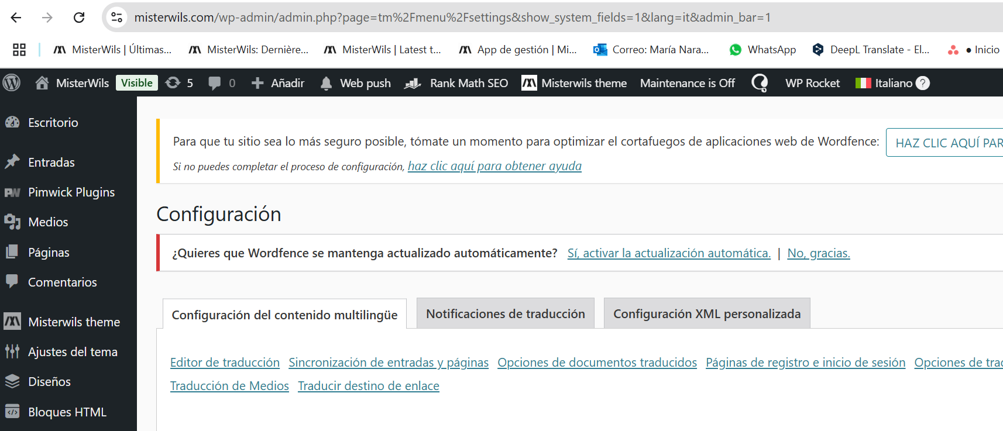
Task: Open MisterWils Últimas bookmark
Action: [x=112, y=50]
